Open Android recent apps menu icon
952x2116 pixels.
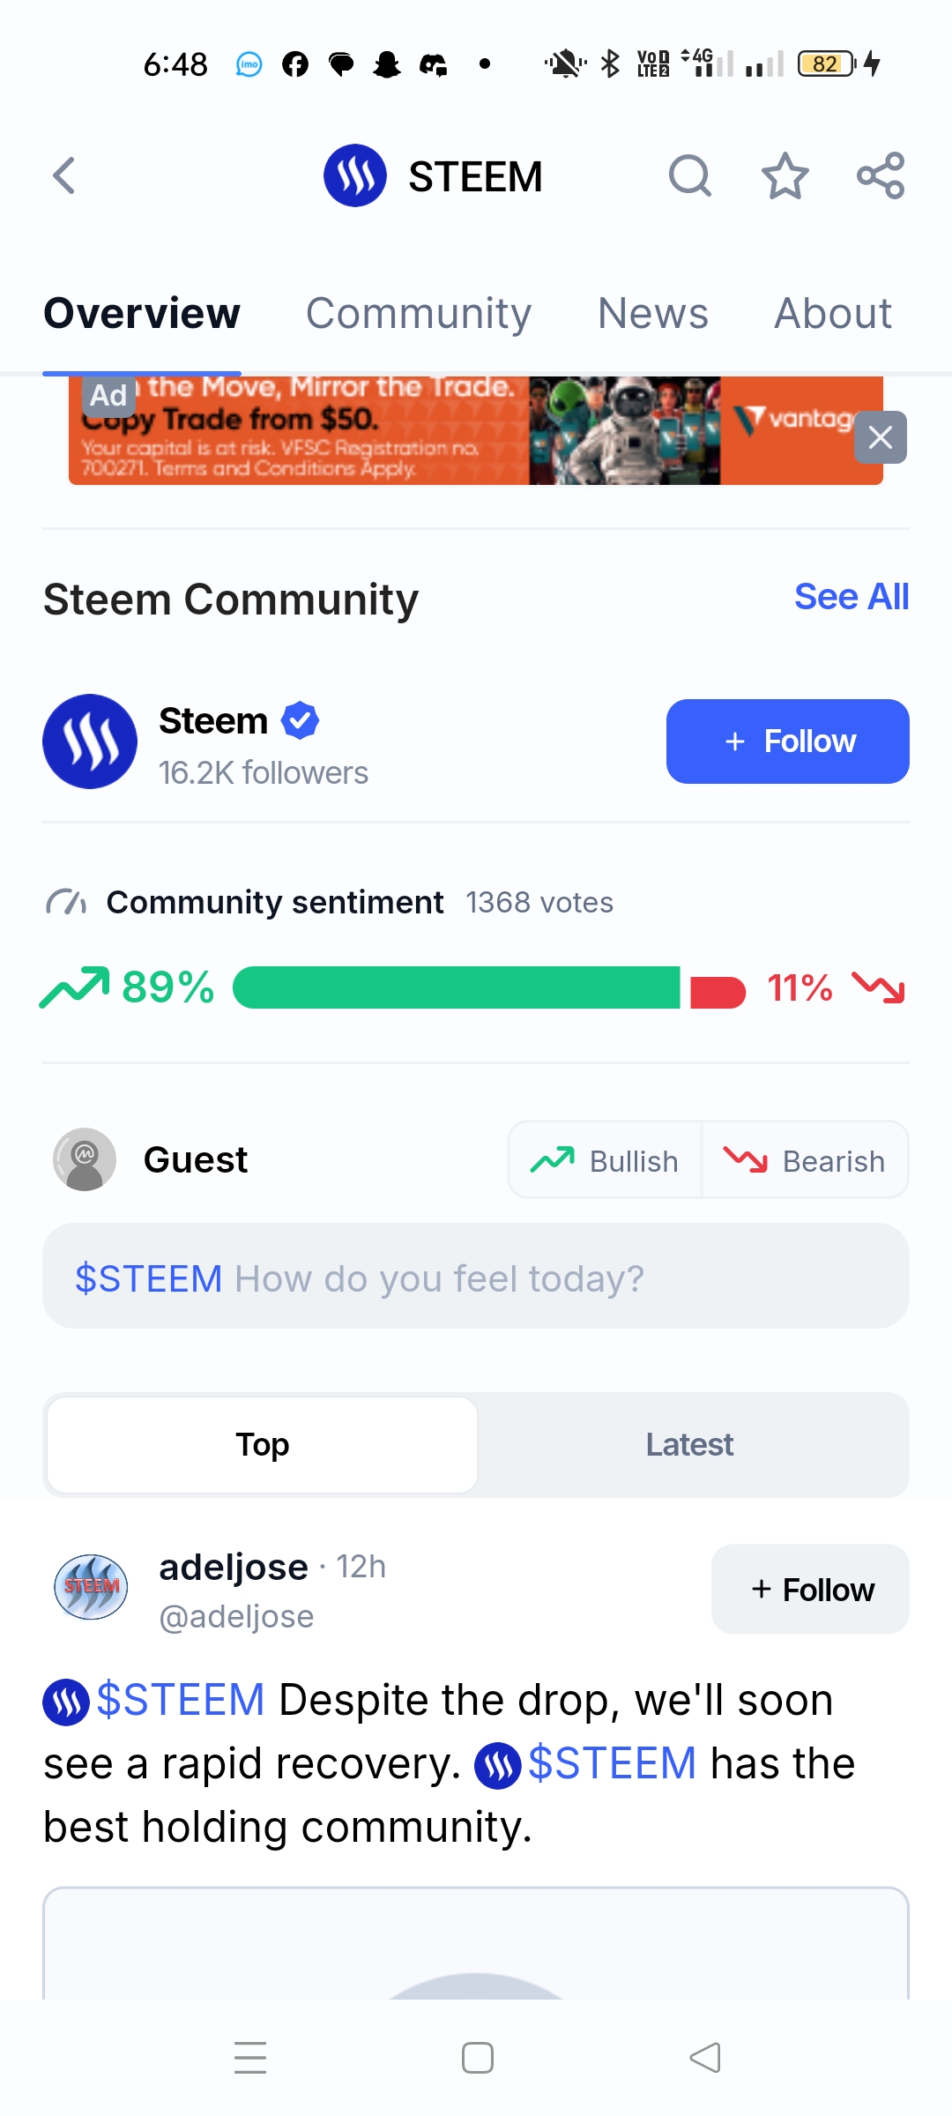point(250,2058)
